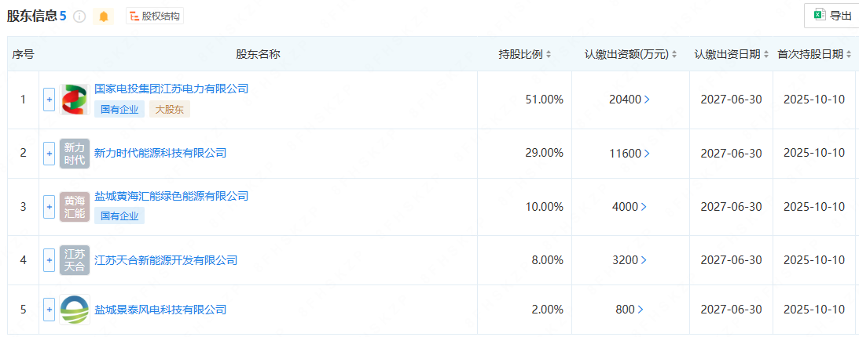Click arrow next to 20400 contribution amount
This screenshot has height=337, width=859.
(647, 100)
